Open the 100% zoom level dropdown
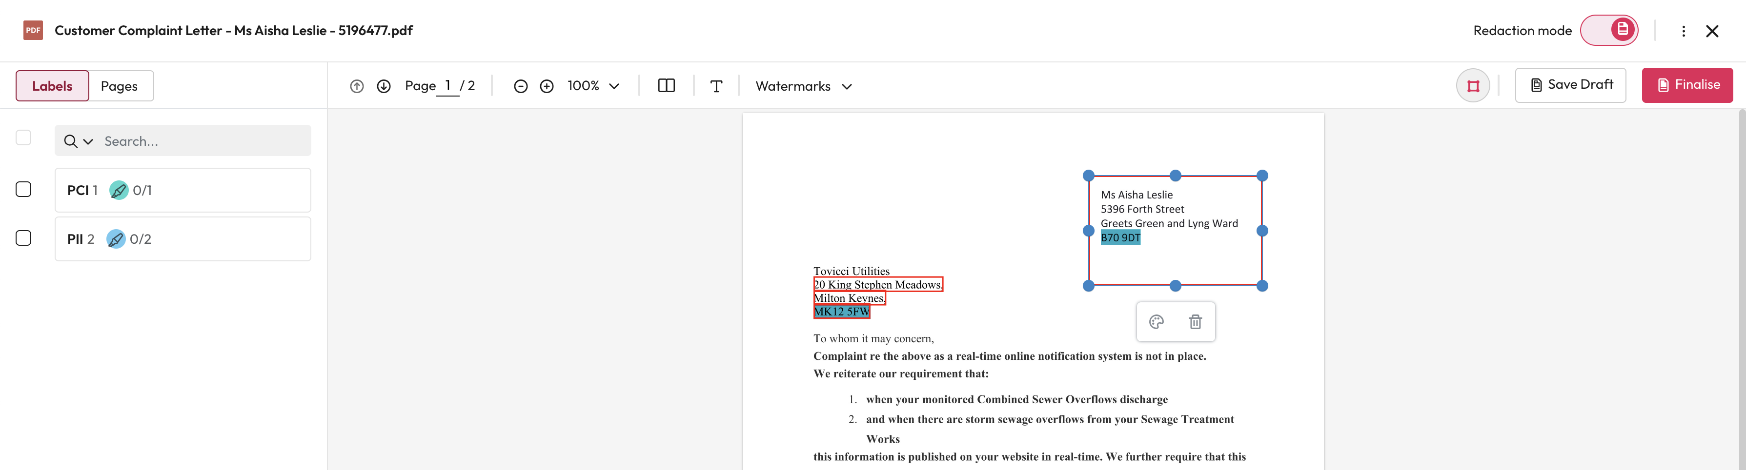The height and width of the screenshot is (470, 1746). click(594, 86)
